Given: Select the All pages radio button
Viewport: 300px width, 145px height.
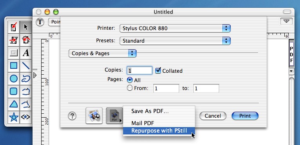Looking at the screenshot, I should pyautogui.click(x=130, y=80).
